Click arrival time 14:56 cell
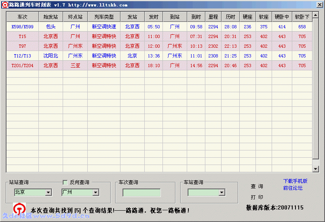The width and height of the screenshot is (325, 222). coord(196,66)
